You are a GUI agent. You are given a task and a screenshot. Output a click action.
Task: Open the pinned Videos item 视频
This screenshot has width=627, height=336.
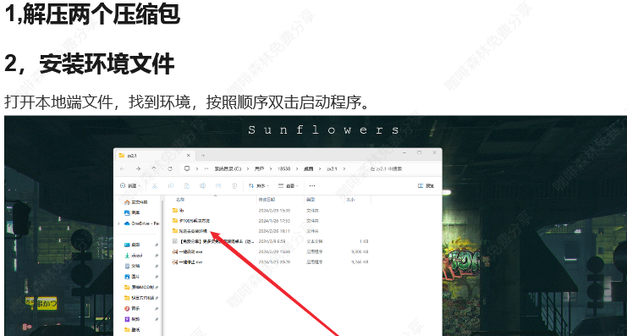click(132, 319)
